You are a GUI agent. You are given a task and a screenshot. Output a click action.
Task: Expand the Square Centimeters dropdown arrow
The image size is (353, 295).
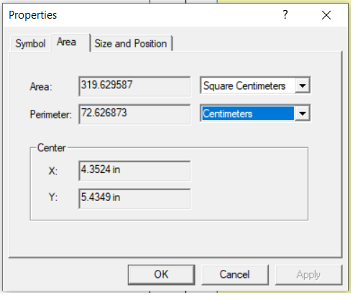[x=303, y=85]
